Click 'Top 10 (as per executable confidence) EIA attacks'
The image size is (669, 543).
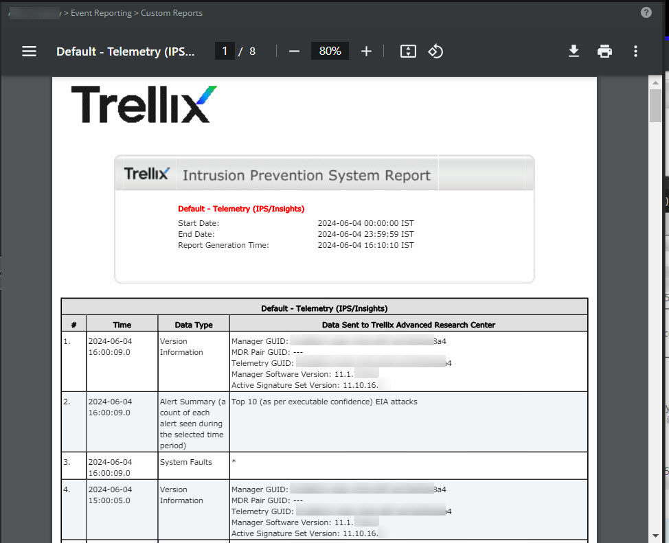click(324, 402)
